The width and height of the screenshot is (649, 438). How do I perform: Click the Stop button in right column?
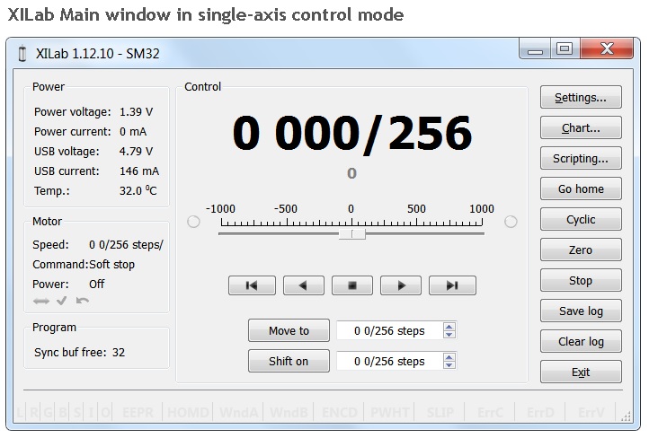pyautogui.click(x=581, y=281)
